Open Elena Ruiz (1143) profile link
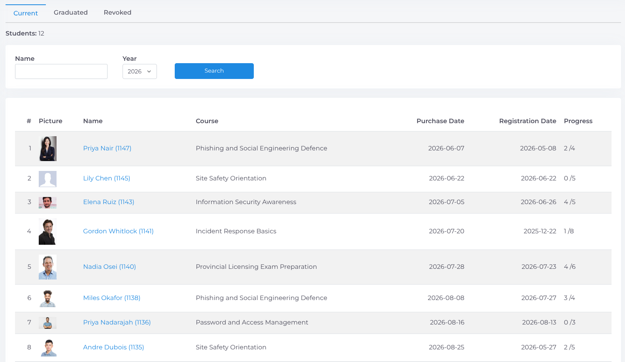Screen dimensions: 625x362 pos(109,202)
